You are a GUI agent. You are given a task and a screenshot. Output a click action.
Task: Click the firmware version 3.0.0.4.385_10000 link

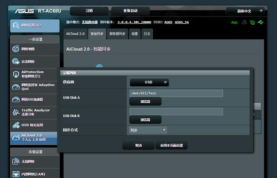(x=134, y=22)
